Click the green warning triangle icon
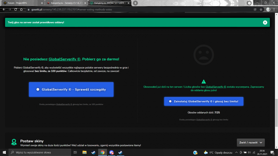This screenshot has width=278, height=156. click(204, 81)
